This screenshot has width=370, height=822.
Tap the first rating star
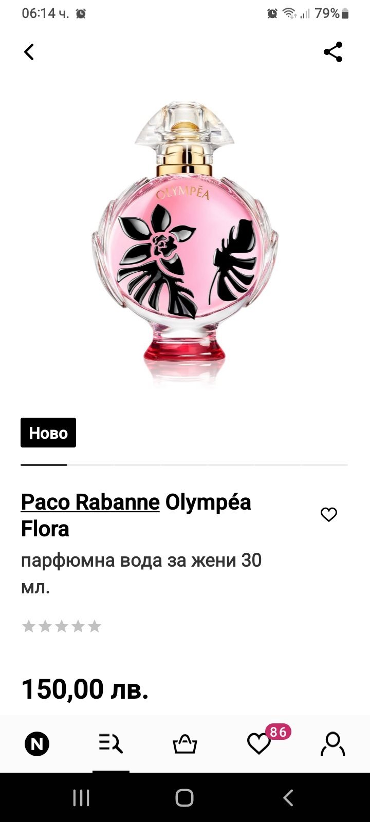pos(29,626)
